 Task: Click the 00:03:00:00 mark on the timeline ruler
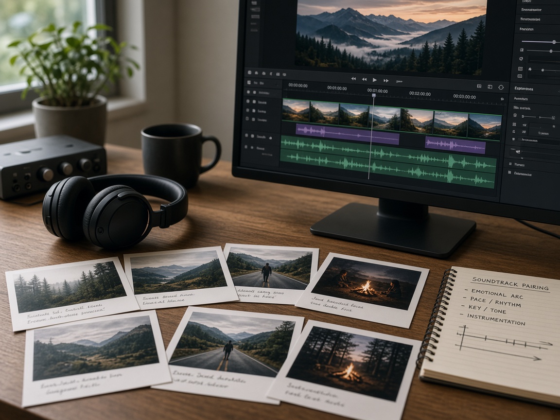click(x=464, y=96)
